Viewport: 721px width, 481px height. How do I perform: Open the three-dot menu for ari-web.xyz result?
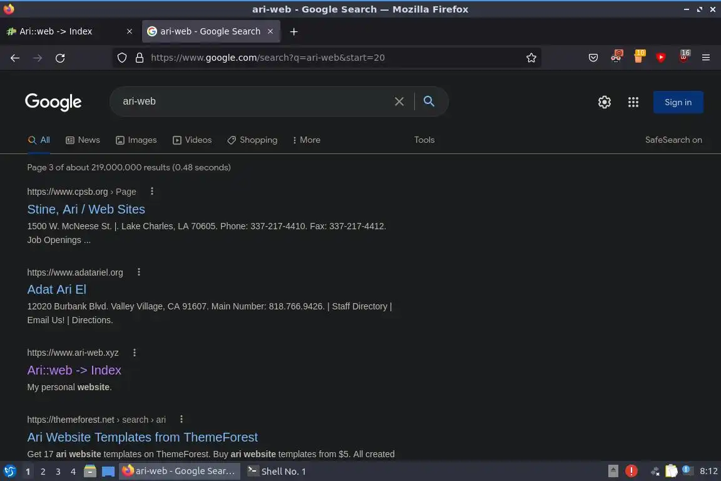click(x=135, y=353)
